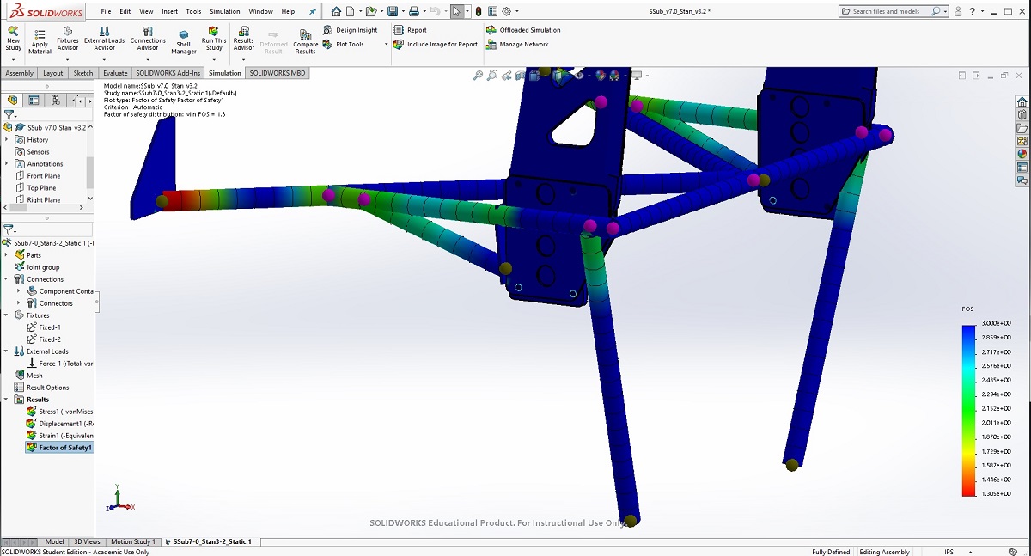Open the Options gear icon
The width and height of the screenshot is (1031, 556).
tap(506, 11)
